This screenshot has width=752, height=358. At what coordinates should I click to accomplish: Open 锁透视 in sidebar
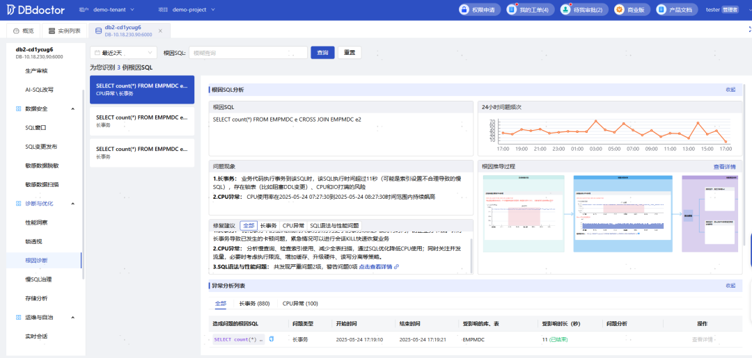tap(33, 241)
